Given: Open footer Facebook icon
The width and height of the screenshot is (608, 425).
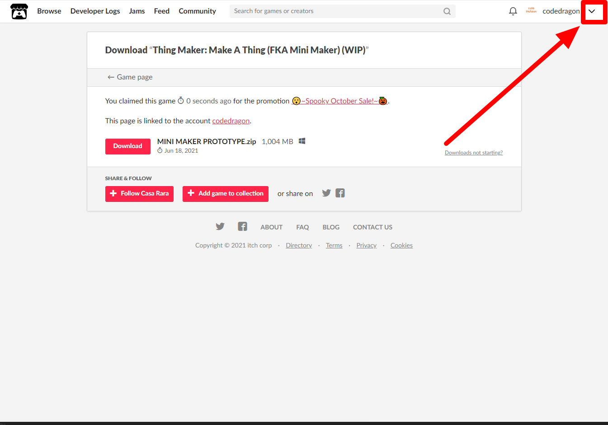Looking at the screenshot, I should click(242, 227).
